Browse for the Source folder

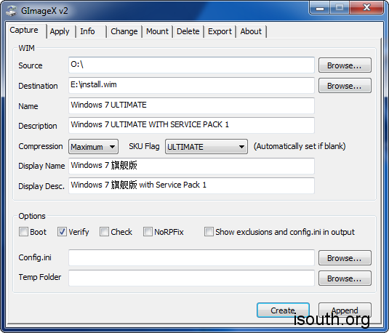click(345, 65)
